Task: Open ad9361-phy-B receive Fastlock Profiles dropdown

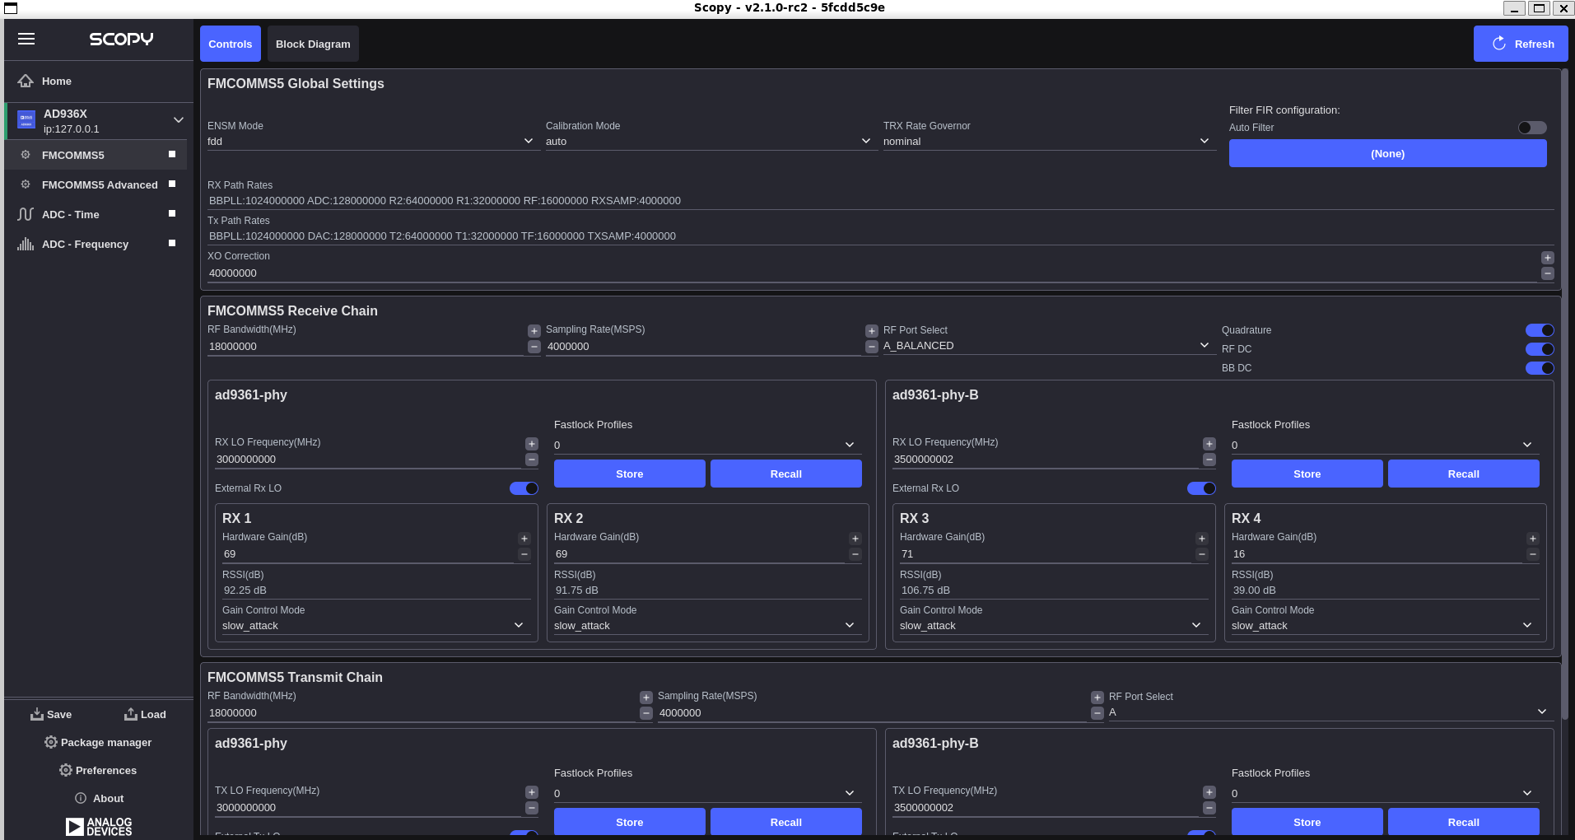Action: click(1385, 446)
